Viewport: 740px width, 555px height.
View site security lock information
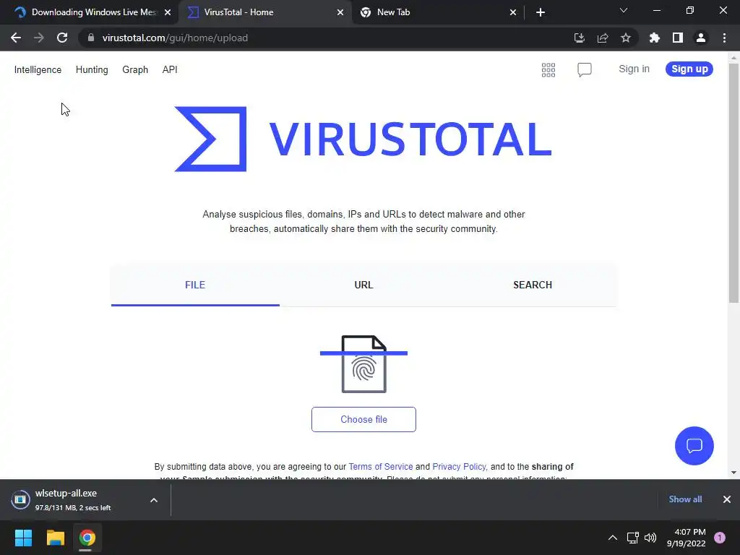pyautogui.click(x=91, y=38)
